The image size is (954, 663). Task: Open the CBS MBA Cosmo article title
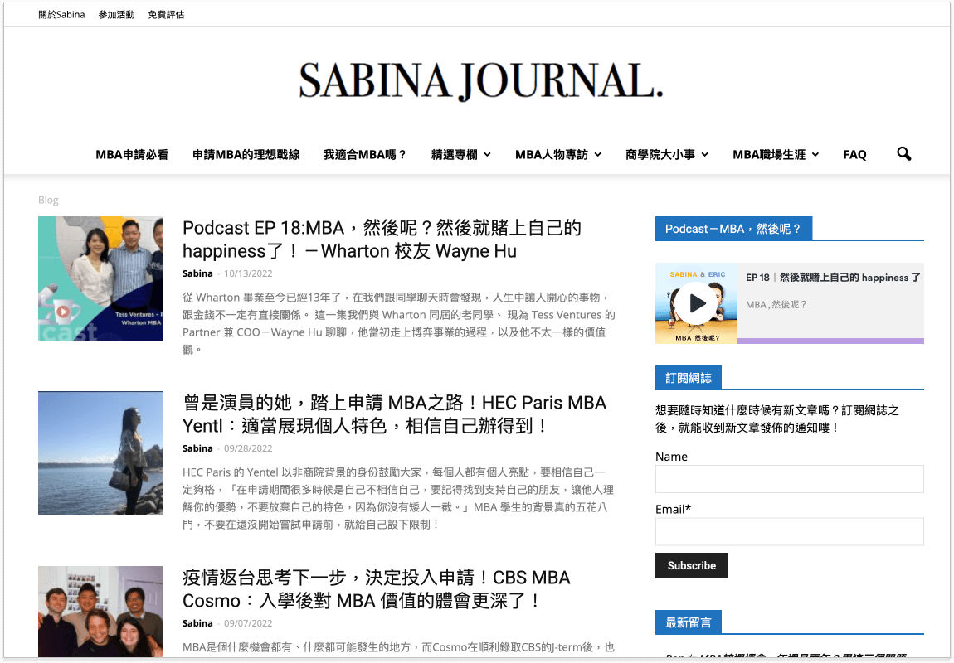coord(377,588)
